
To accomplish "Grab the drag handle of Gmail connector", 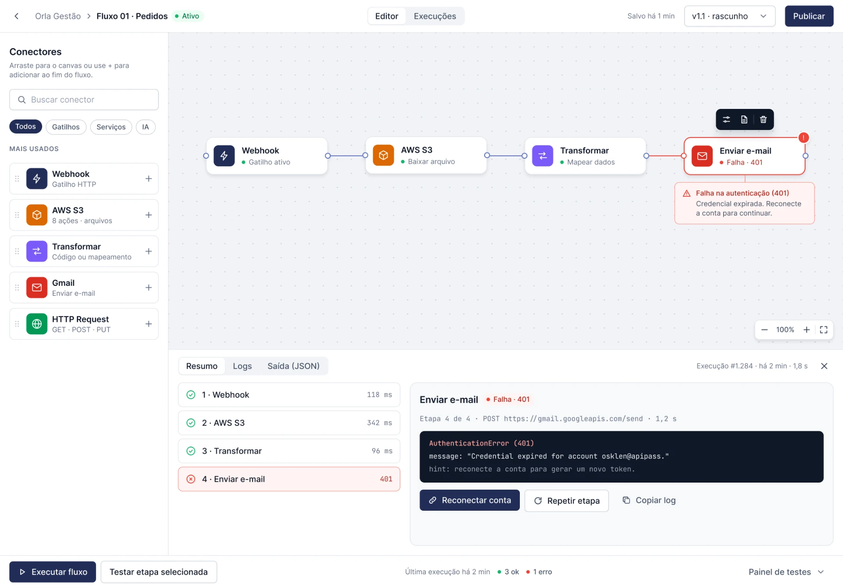I will [x=17, y=288].
